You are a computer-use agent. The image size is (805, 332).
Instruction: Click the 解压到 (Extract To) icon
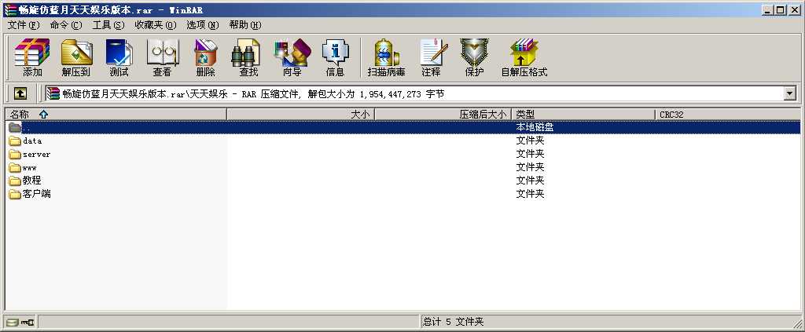pyautogui.click(x=76, y=57)
